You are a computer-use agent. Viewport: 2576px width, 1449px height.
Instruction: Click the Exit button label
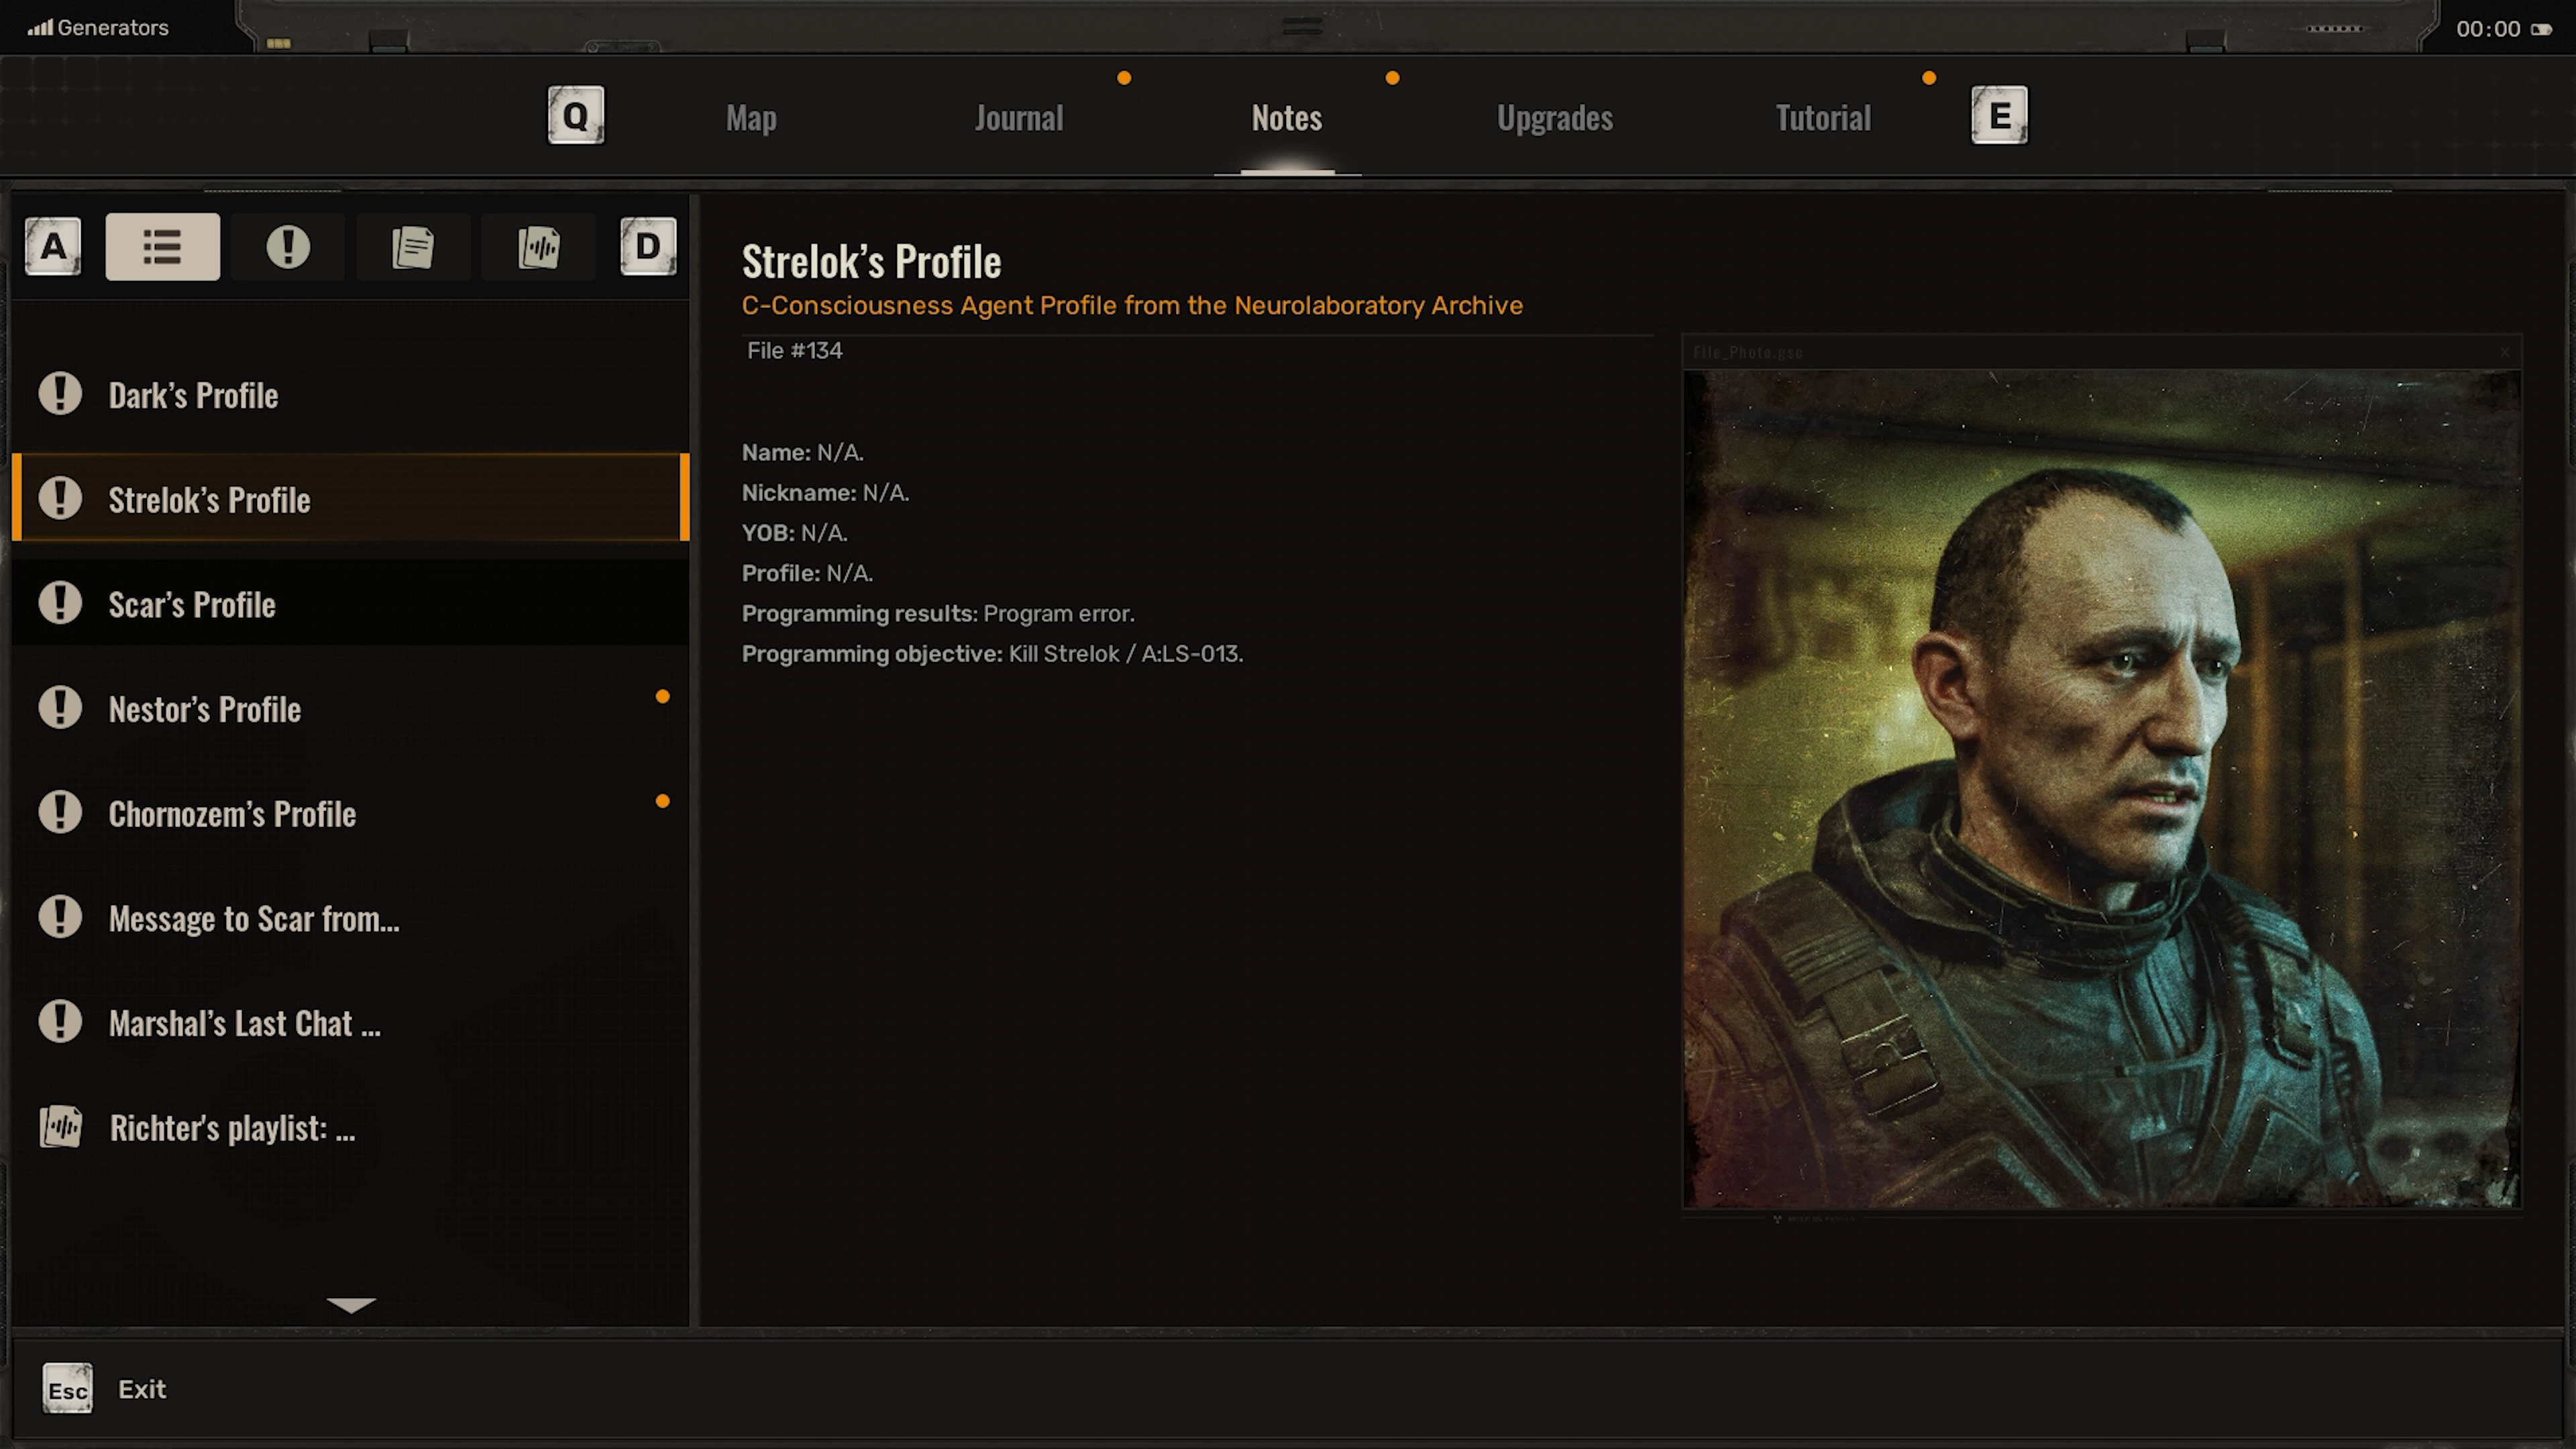tap(142, 1389)
